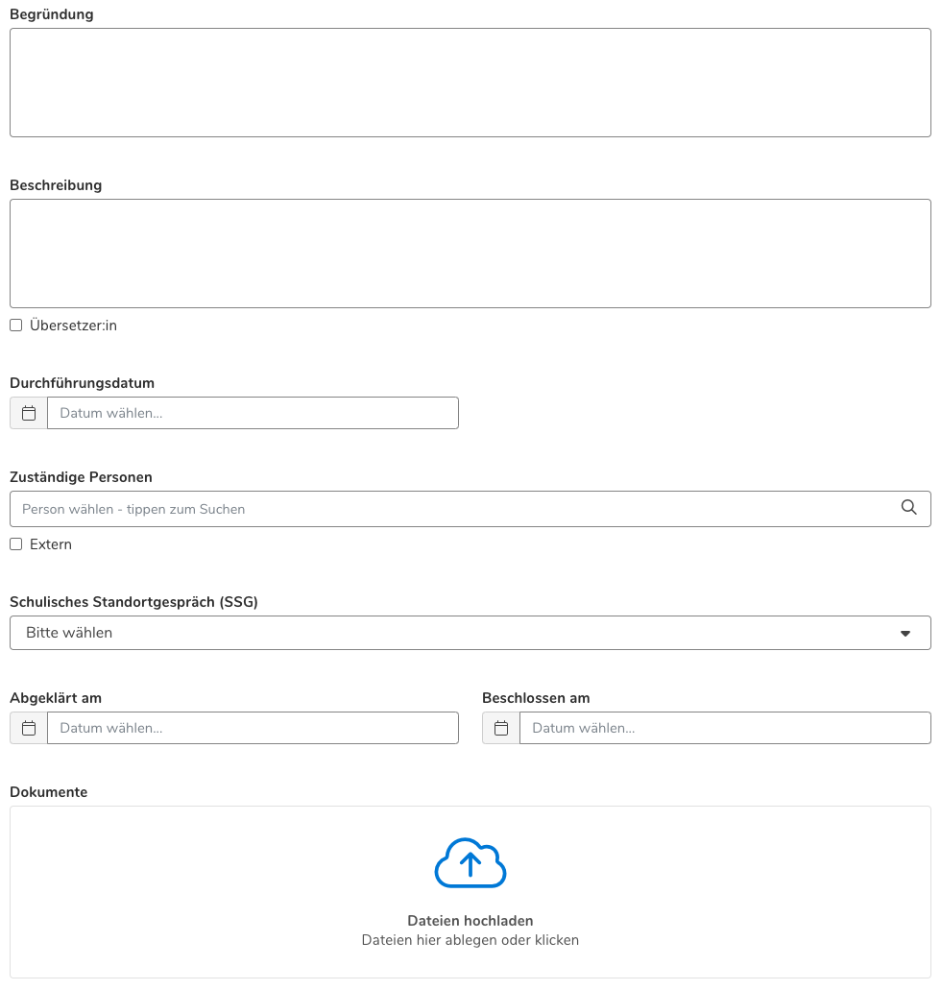
Task: Tick the Extern checkbox
Action: tap(15, 544)
